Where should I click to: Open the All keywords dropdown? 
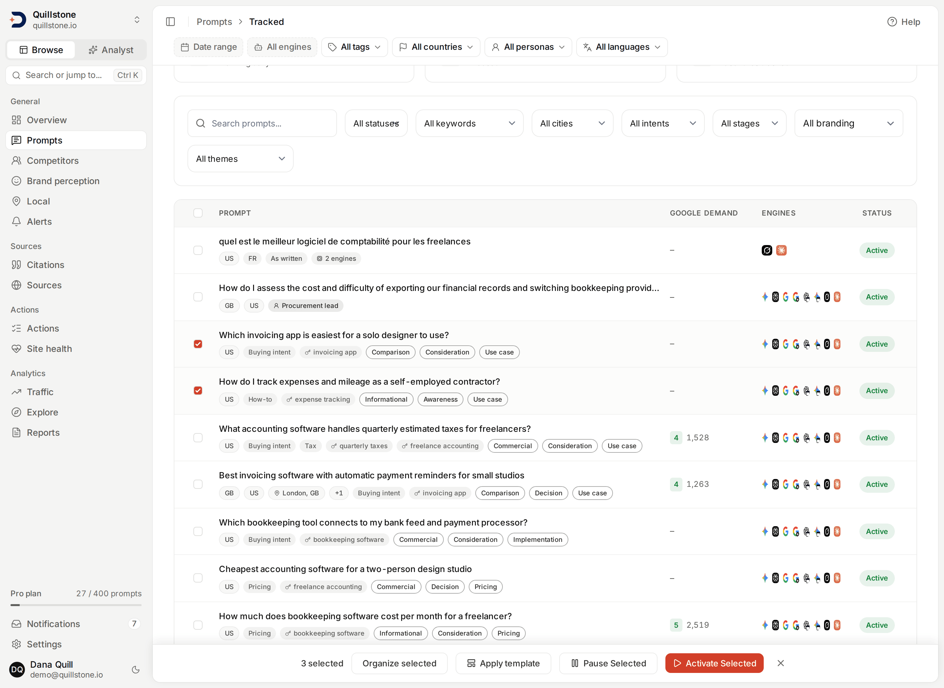coord(469,123)
